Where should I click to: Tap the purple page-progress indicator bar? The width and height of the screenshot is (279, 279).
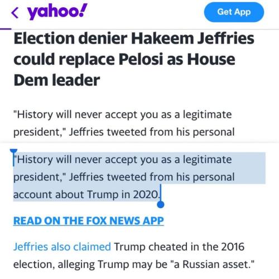click(x=6, y=29)
